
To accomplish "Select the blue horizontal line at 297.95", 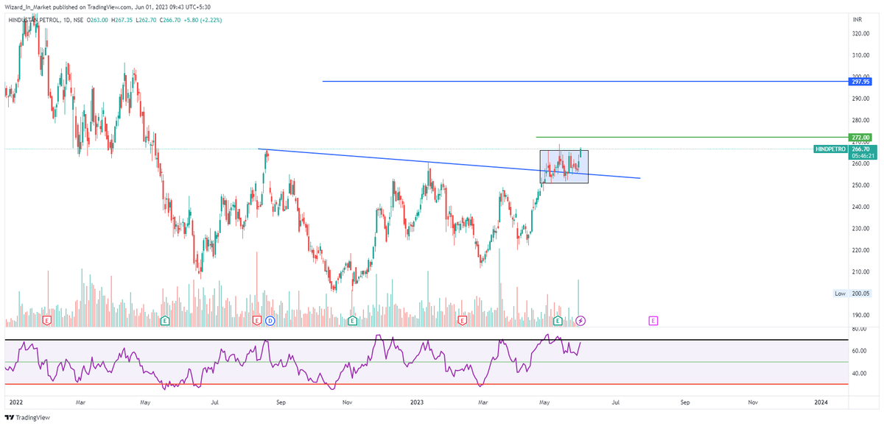I will click(585, 82).
